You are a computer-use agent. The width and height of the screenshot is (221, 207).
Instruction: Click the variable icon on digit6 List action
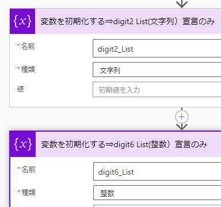point(23,144)
